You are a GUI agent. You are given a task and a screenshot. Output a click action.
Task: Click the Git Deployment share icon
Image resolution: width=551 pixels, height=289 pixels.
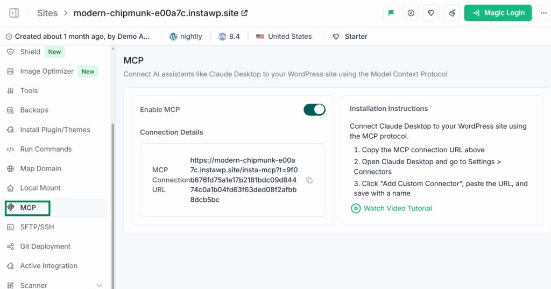[11, 246]
